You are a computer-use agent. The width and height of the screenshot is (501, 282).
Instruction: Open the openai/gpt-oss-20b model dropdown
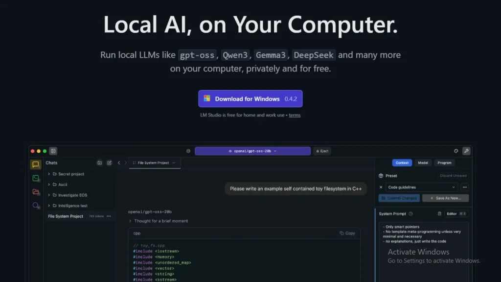click(x=252, y=151)
